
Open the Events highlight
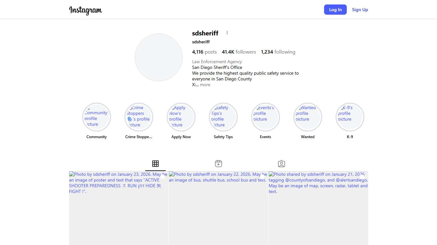[x=266, y=117]
